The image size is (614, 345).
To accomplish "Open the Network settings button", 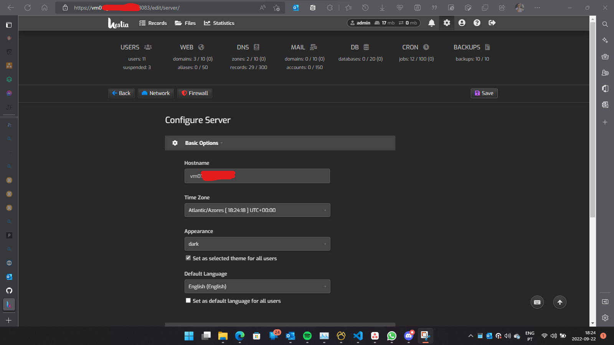I will pos(156,93).
